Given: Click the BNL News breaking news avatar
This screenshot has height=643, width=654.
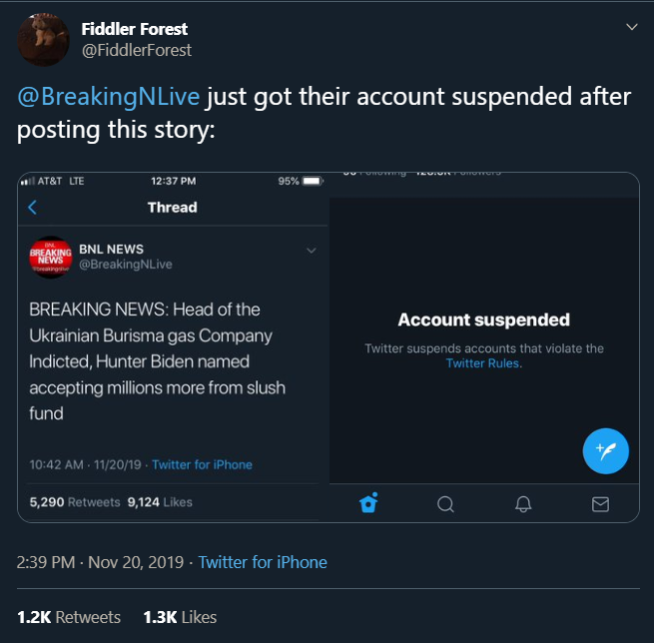Looking at the screenshot, I should pyautogui.click(x=50, y=257).
